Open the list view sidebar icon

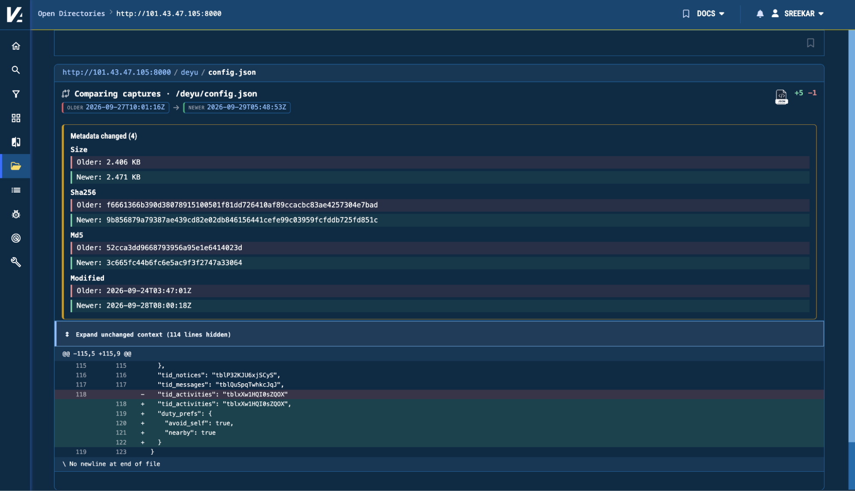[x=16, y=190]
